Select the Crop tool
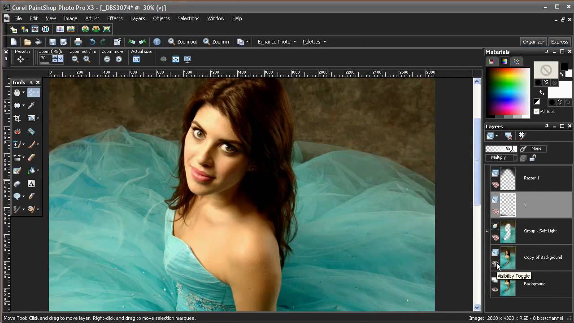The height and width of the screenshot is (323, 574). 17,118
